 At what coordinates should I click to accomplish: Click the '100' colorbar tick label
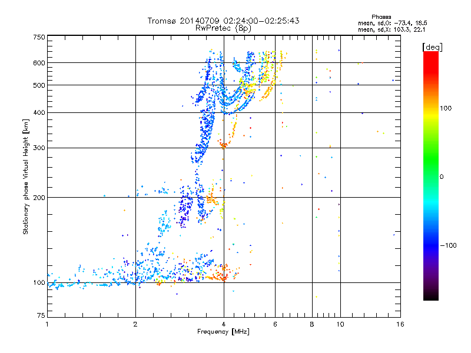click(x=446, y=108)
